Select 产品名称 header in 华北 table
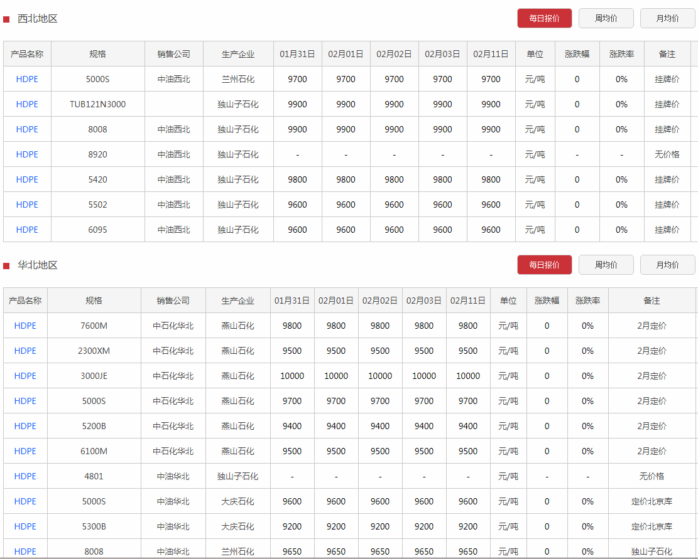698x559 pixels. (x=25, y=301)
